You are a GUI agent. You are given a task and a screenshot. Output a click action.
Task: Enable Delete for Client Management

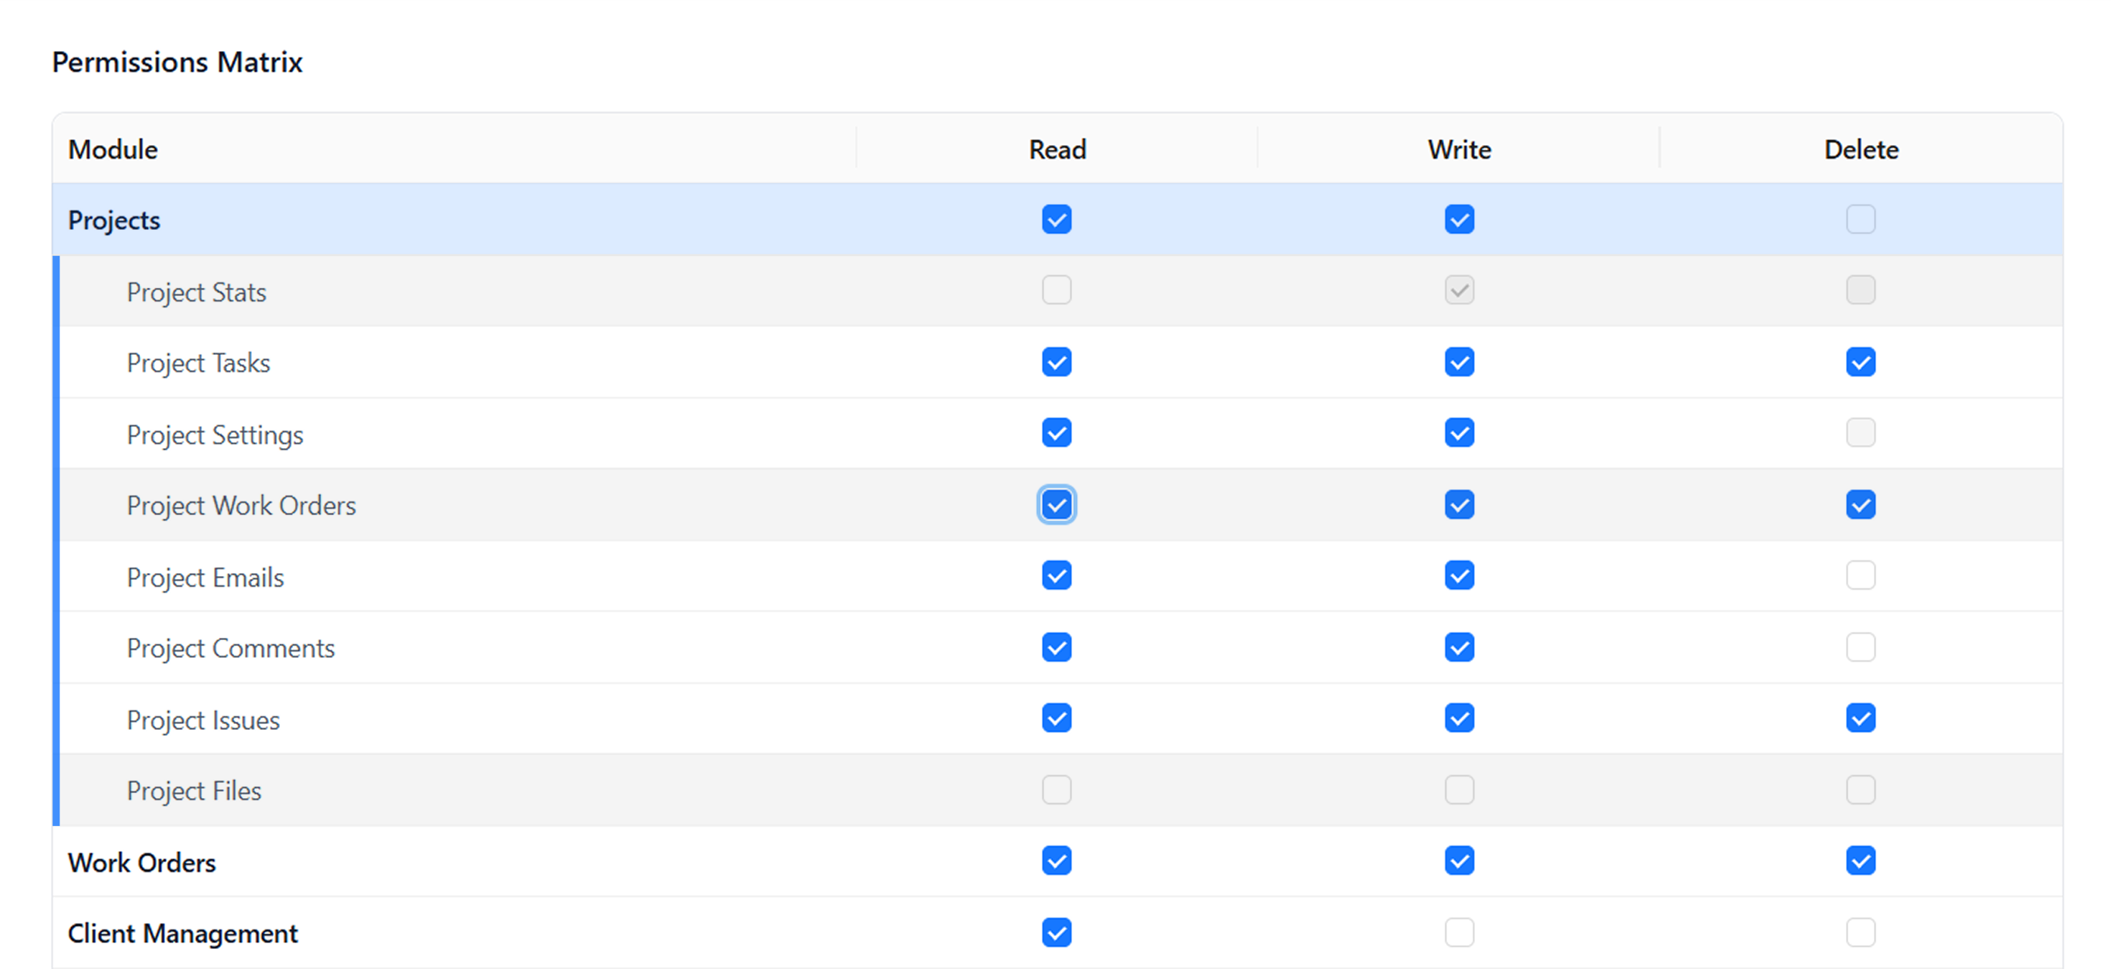pos(1860,932)
